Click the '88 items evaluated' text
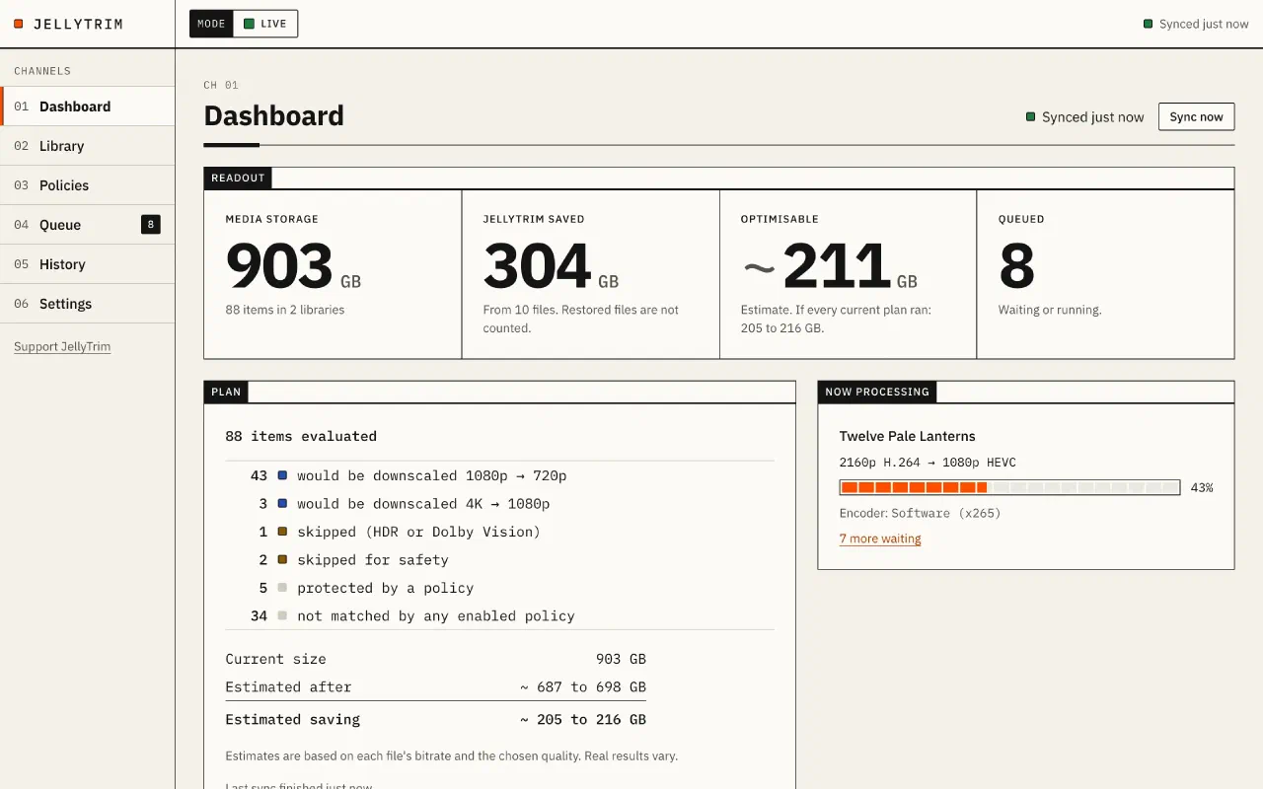Image resolution: width=1263 pixels, height=789 pixels. click(301, 436)
